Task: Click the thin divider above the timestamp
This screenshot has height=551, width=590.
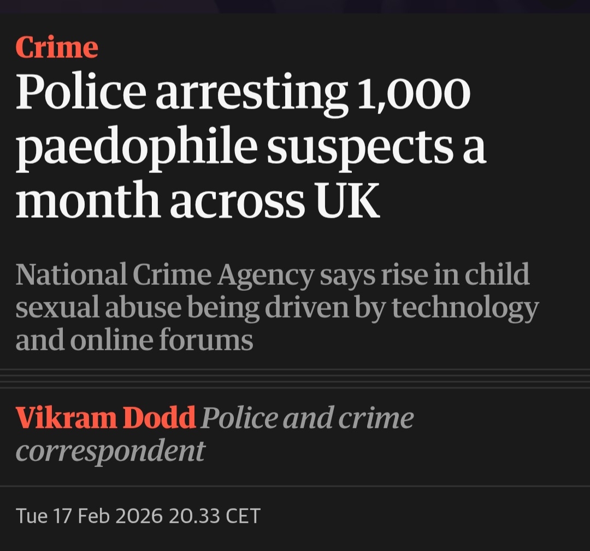Action: click(295, 486)
